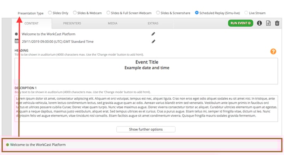Open the event info icon
Viewport: 284px width, 155px height.
pos(259,23)
